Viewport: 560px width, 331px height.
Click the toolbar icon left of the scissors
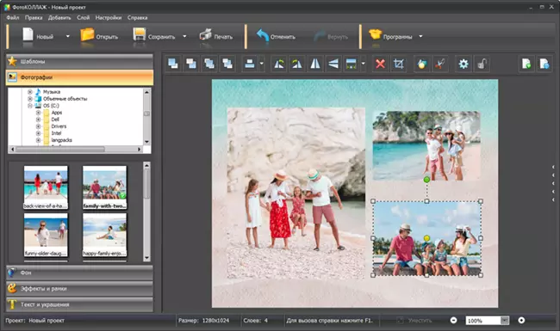(x=422, y=64)
